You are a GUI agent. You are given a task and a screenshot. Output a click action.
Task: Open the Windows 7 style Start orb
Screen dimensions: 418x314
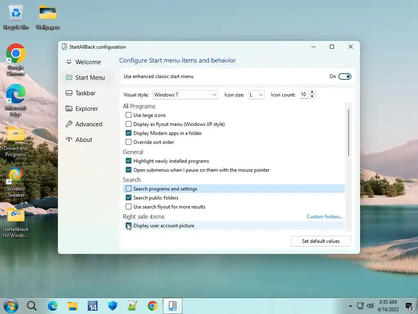(x=11, y=306)
